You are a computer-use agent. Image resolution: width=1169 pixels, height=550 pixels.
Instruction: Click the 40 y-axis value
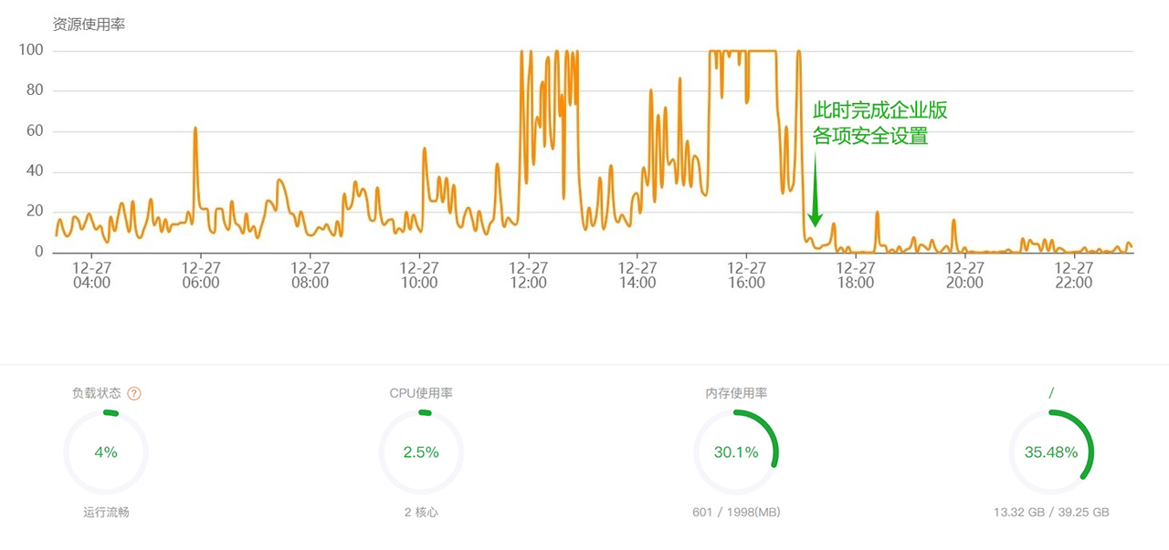tap(35, 171)
